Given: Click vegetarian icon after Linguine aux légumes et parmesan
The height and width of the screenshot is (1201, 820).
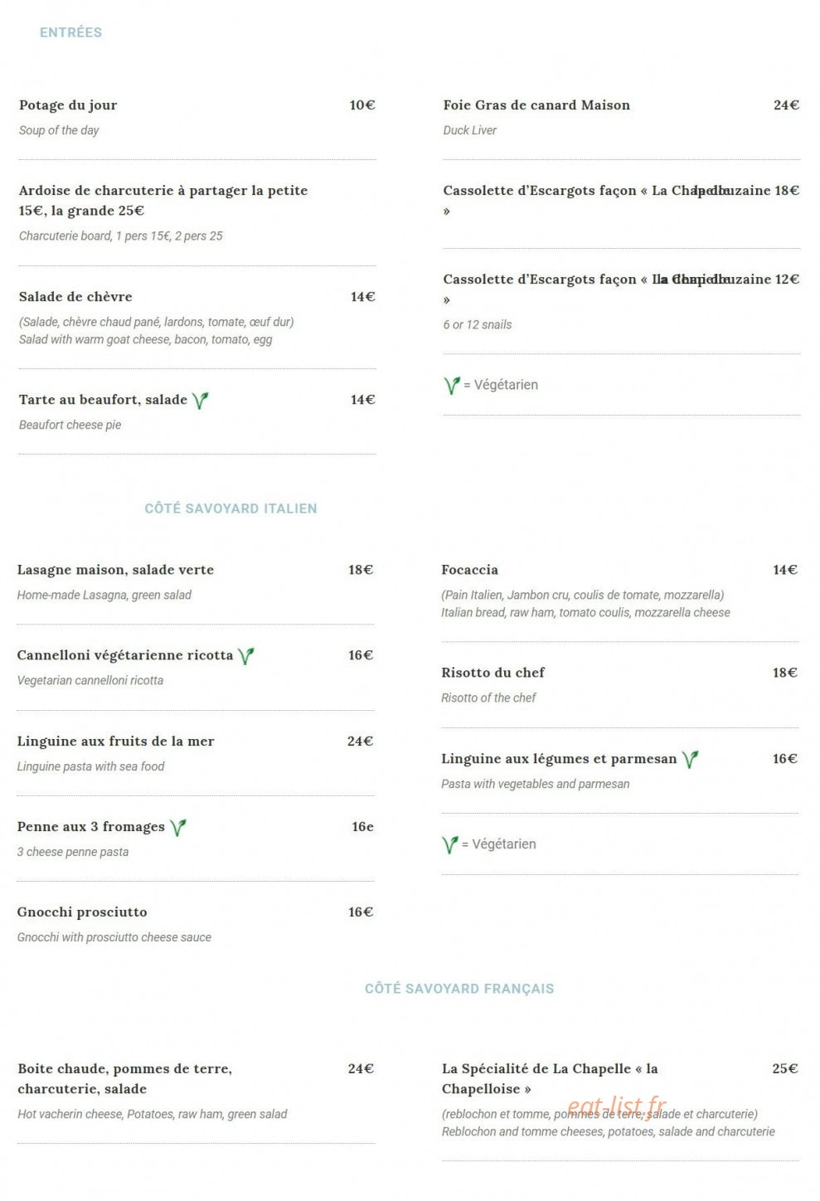Looking at the screenshot, I should pyautogui.click(x=690, y=760).
